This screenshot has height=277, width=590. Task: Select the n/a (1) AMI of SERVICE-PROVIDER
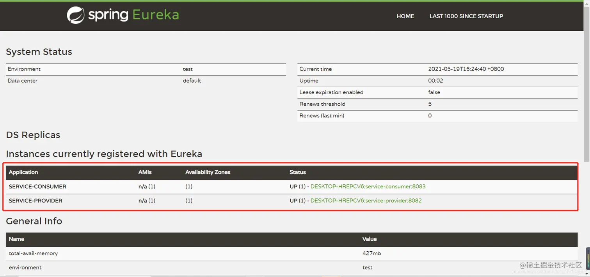coord(147,201)
